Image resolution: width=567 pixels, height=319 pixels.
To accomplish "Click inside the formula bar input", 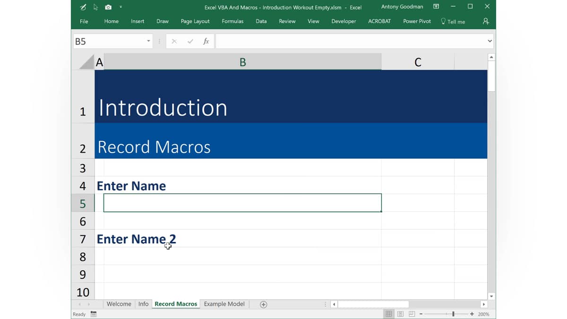I will (x=350, y=41).
